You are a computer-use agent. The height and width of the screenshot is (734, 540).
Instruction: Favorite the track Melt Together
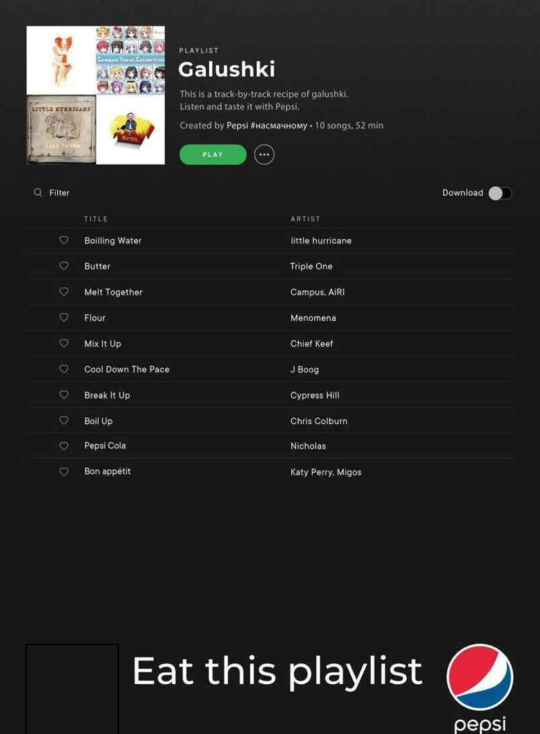point(64,292)
